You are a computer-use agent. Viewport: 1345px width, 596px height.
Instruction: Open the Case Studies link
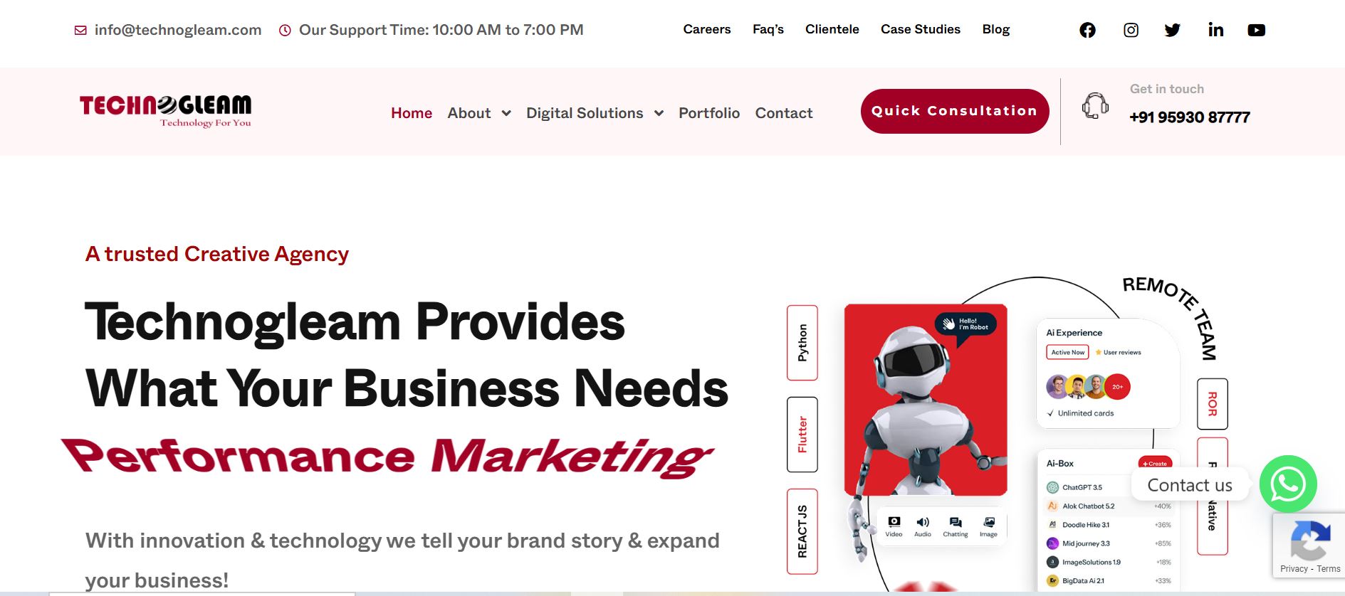[x=921, y=29]
